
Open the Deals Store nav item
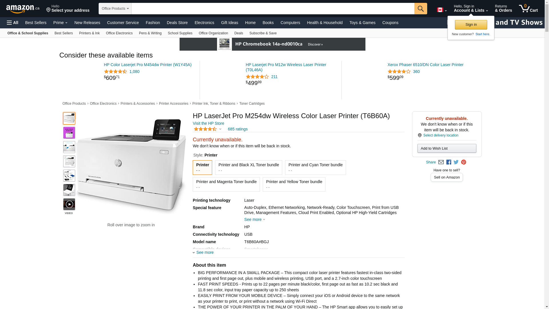pos(177,23)
